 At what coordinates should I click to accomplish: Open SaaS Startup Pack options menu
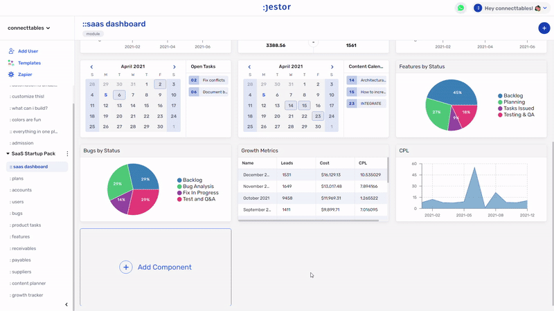coord(67,153)
